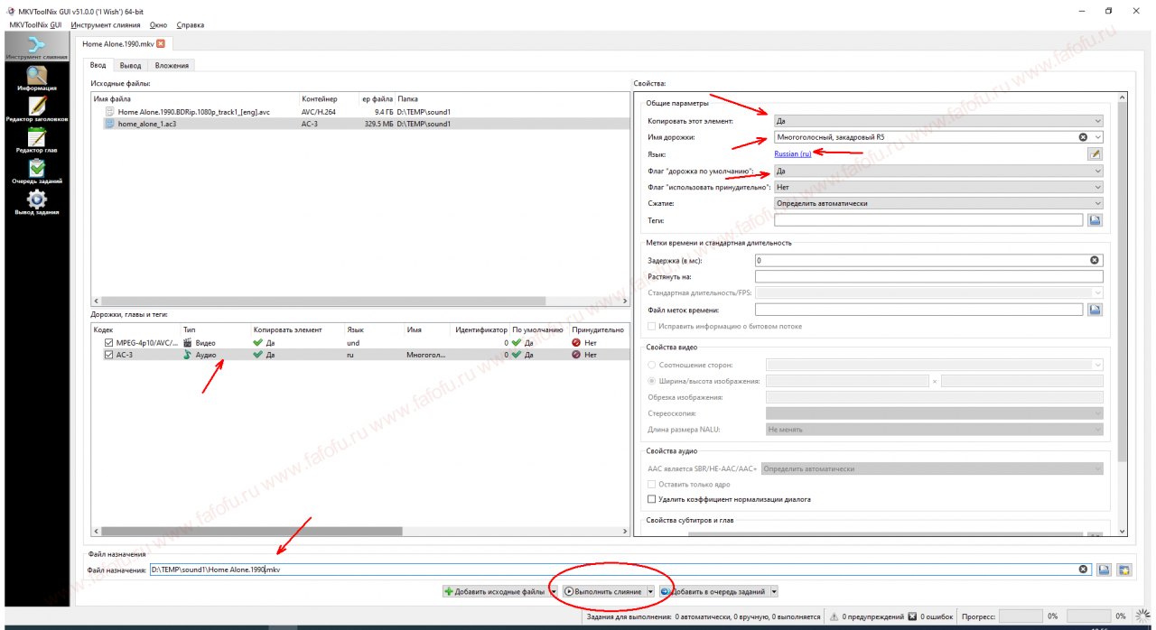
Task: Sort tracks by the Язык column
Action: coord(374,329)
